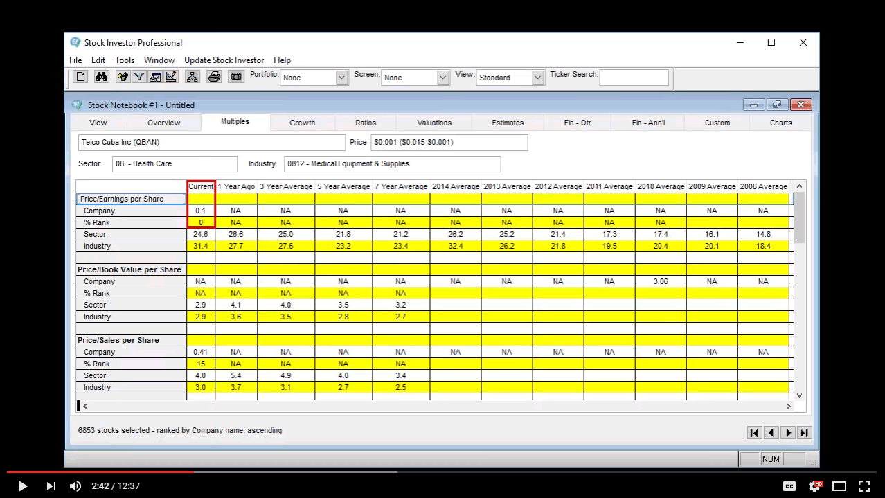Click the table's vertical scrollbar thumb
Screen dimensions: 885x498
coord(800,217)
